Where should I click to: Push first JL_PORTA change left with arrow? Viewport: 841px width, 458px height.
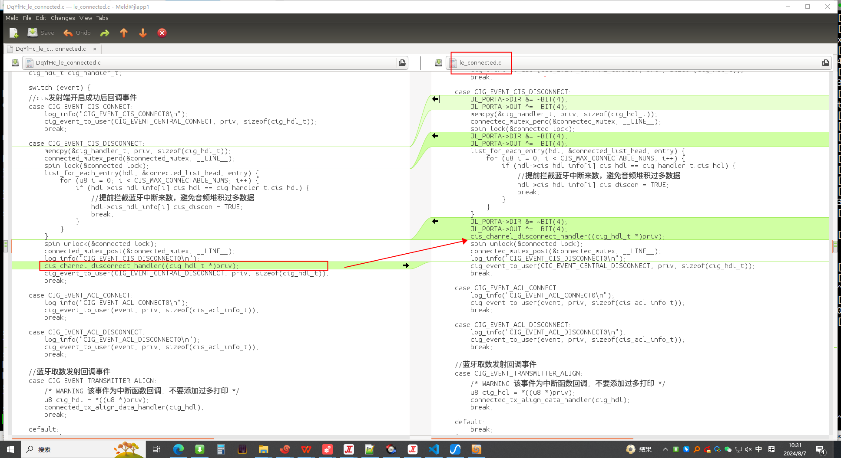pyautogui.click(x=435, y=99)
